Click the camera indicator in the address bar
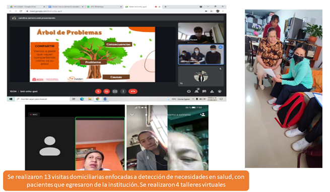 coord(206,11)
